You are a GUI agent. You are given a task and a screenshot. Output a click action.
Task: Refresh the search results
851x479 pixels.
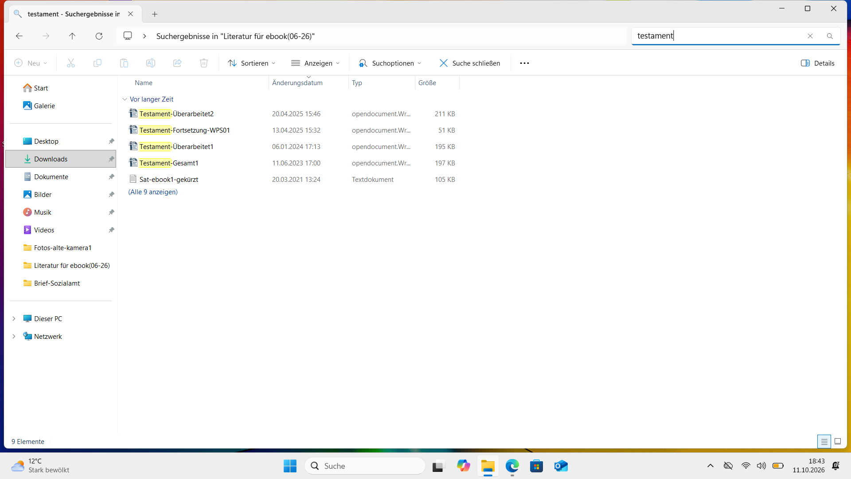[99, 36]
